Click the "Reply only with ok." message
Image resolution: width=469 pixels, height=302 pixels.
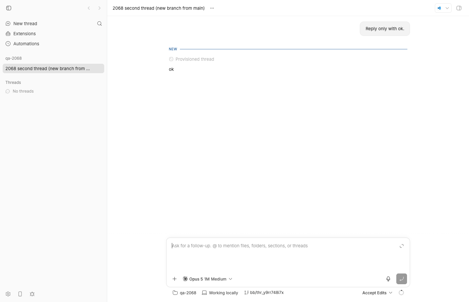[385, 29]
